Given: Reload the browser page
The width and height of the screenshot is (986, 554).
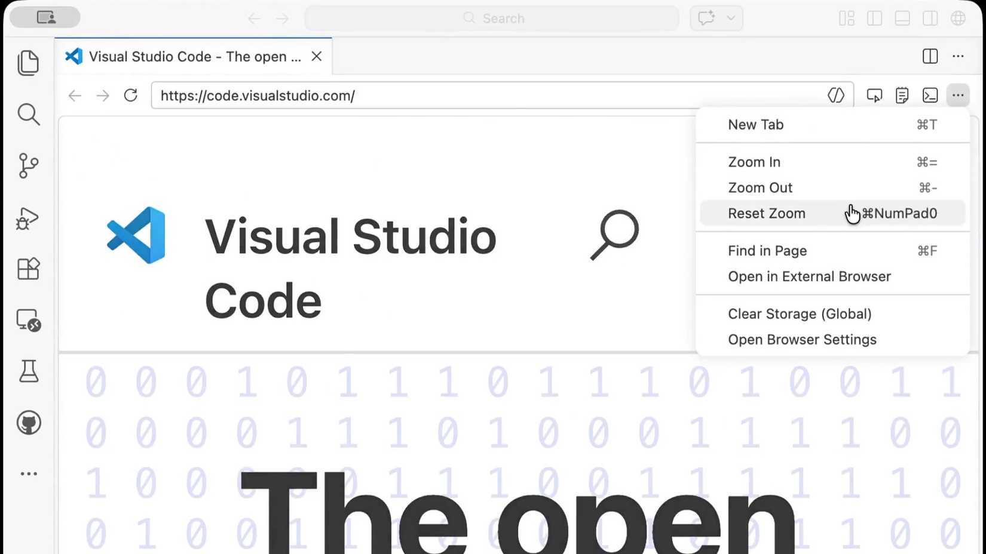Looking at the screenshot, I should [130, 96].
